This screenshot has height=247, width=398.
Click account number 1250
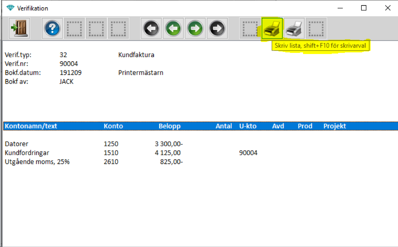pos(111,144)
